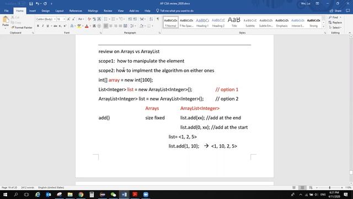The height and width of the screenshot is (199, 353).
Task: Clear all formatting
Action: click(x=89, y=19)
